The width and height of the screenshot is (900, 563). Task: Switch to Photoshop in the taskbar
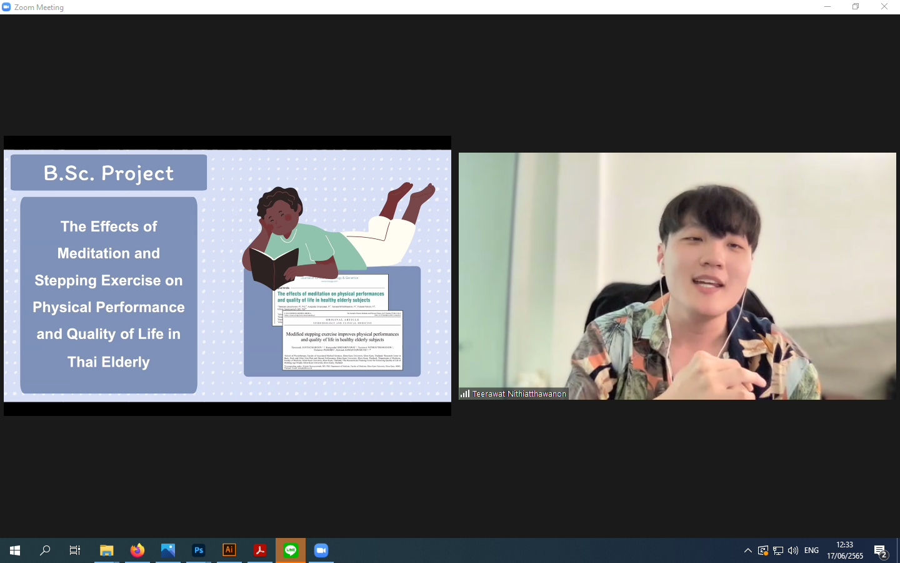pyautogui.click(x=199, y=550)
